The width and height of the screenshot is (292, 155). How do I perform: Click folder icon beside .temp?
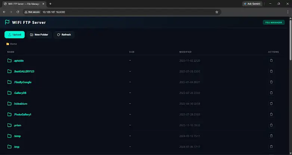click(9, 136)
